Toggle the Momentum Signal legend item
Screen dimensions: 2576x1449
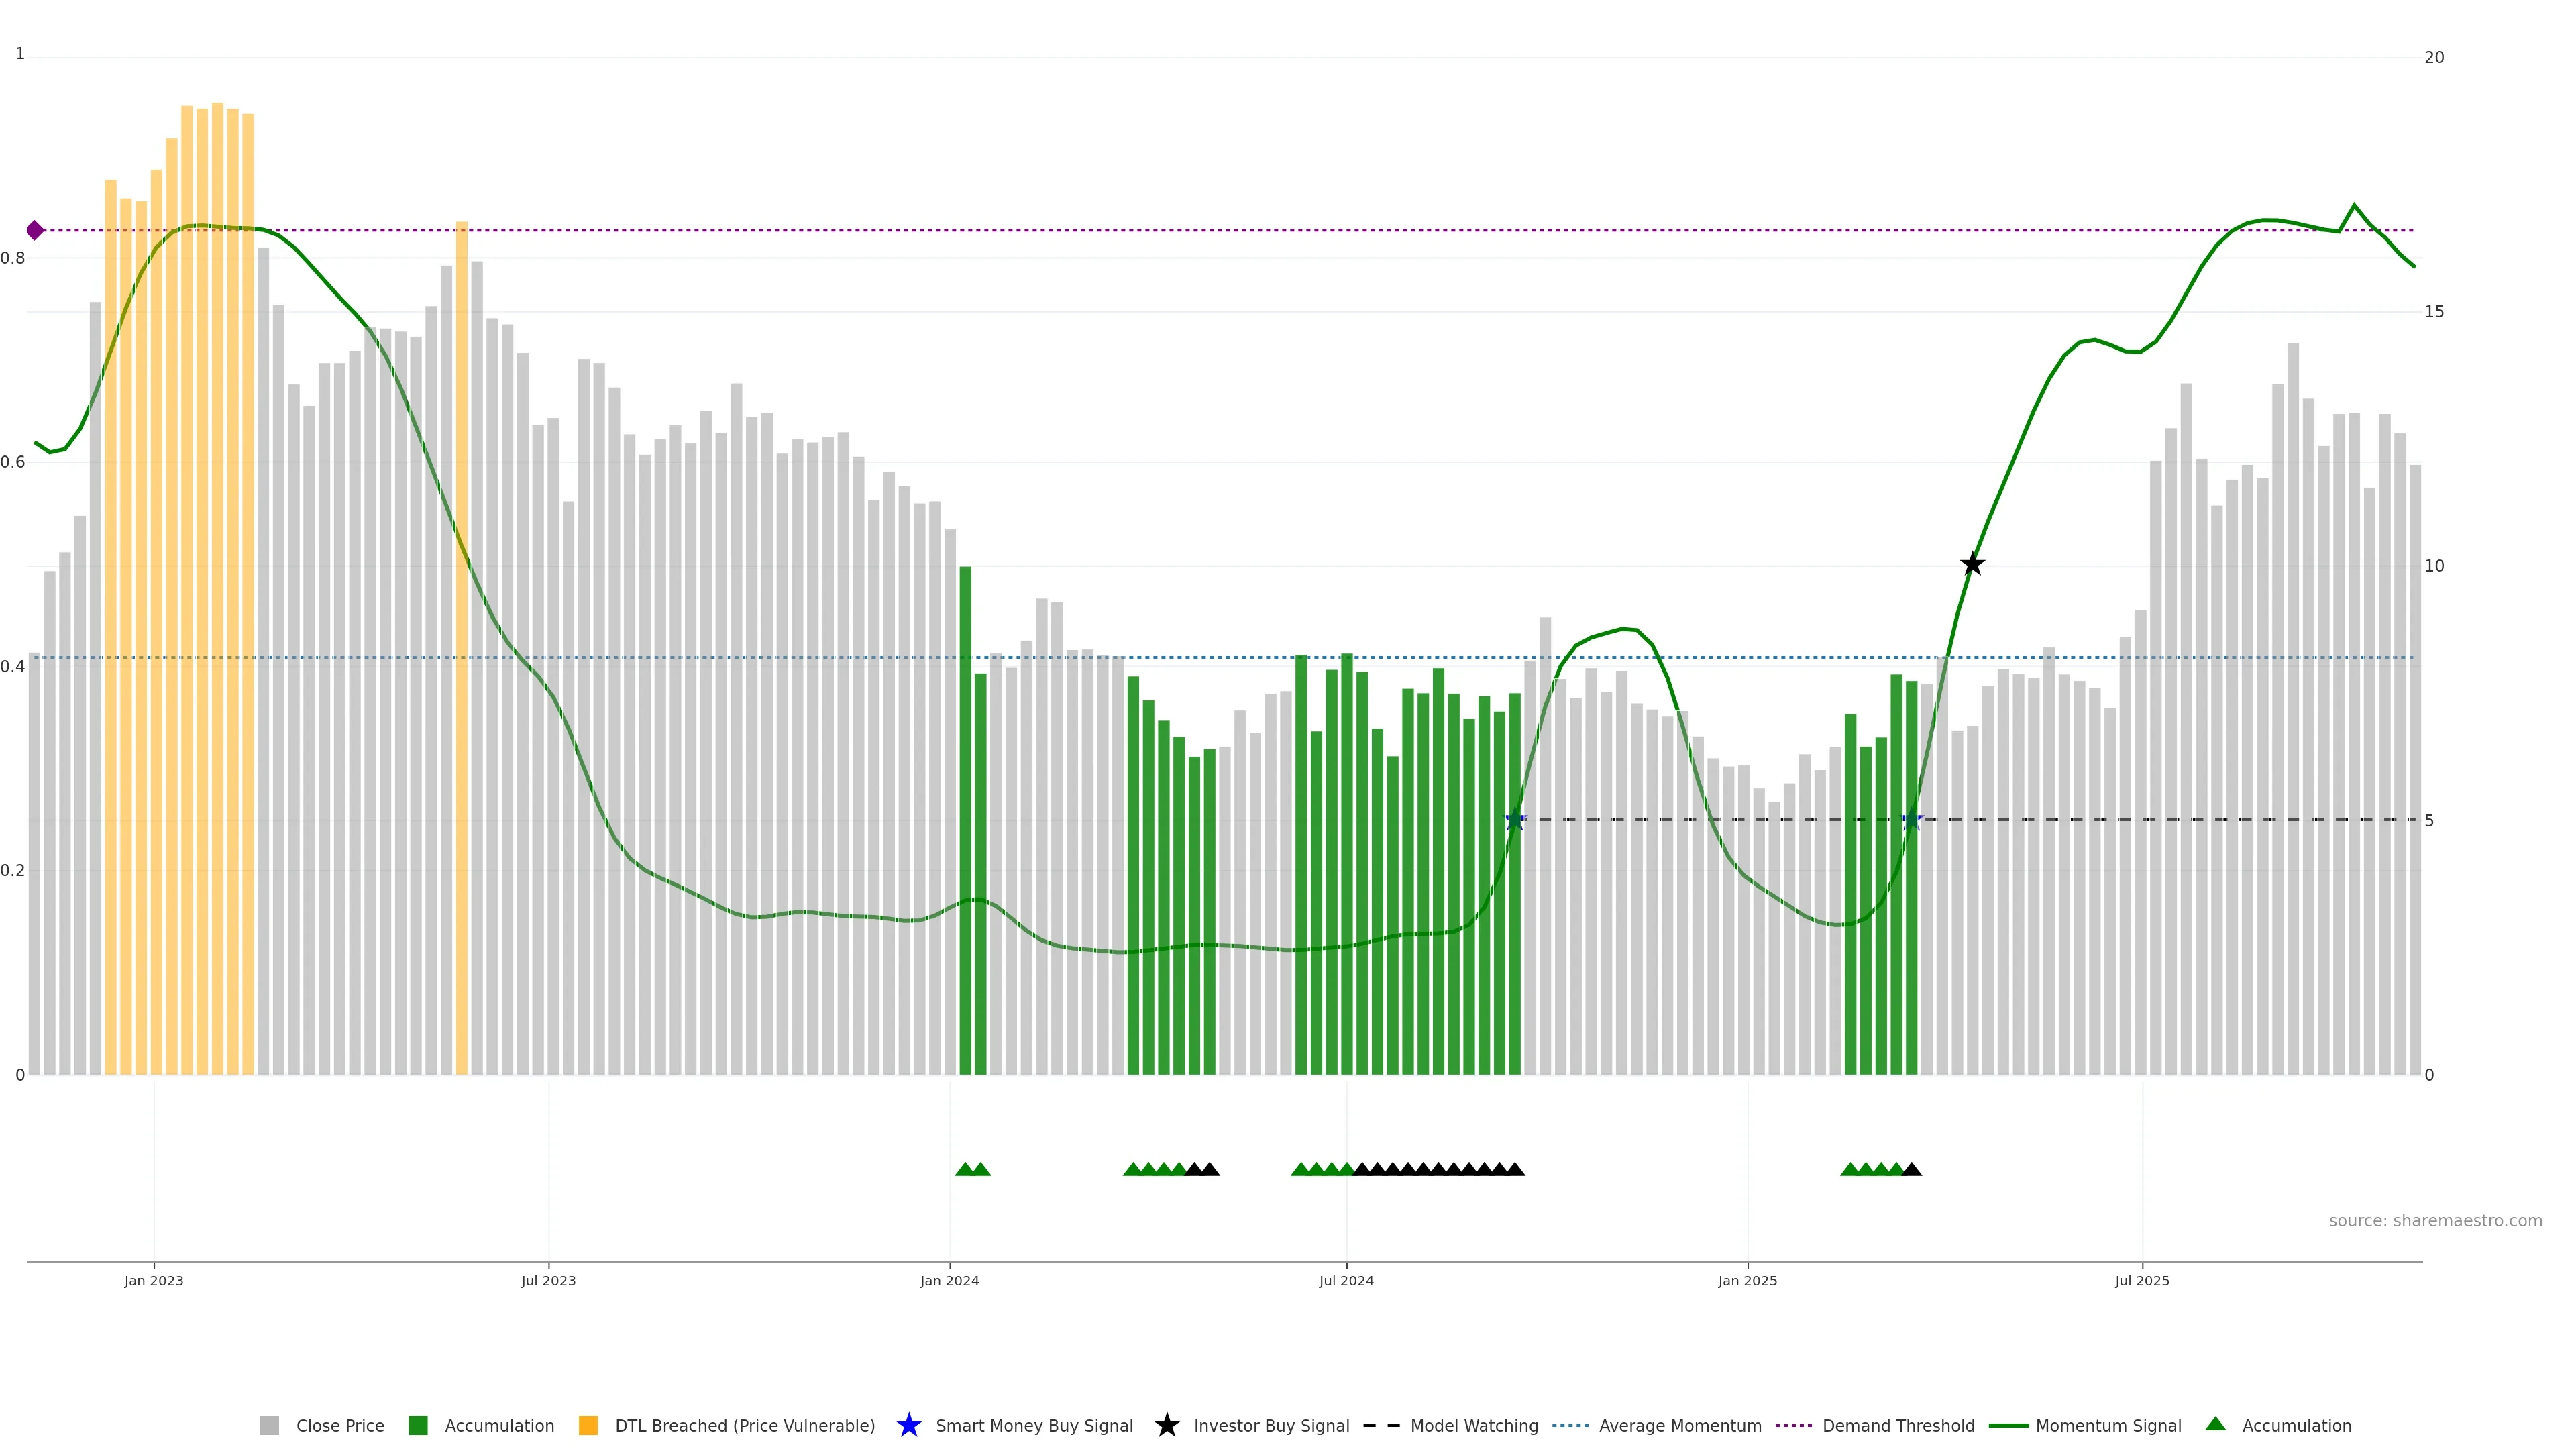pyautogui.click(x=2107, y=1425)
